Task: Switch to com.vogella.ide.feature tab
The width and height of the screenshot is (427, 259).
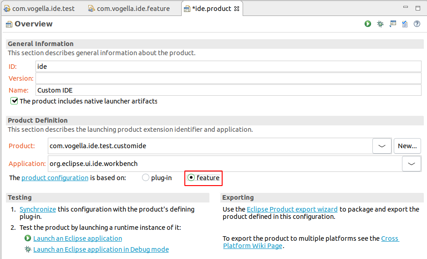Action: [x=129, y=9]
